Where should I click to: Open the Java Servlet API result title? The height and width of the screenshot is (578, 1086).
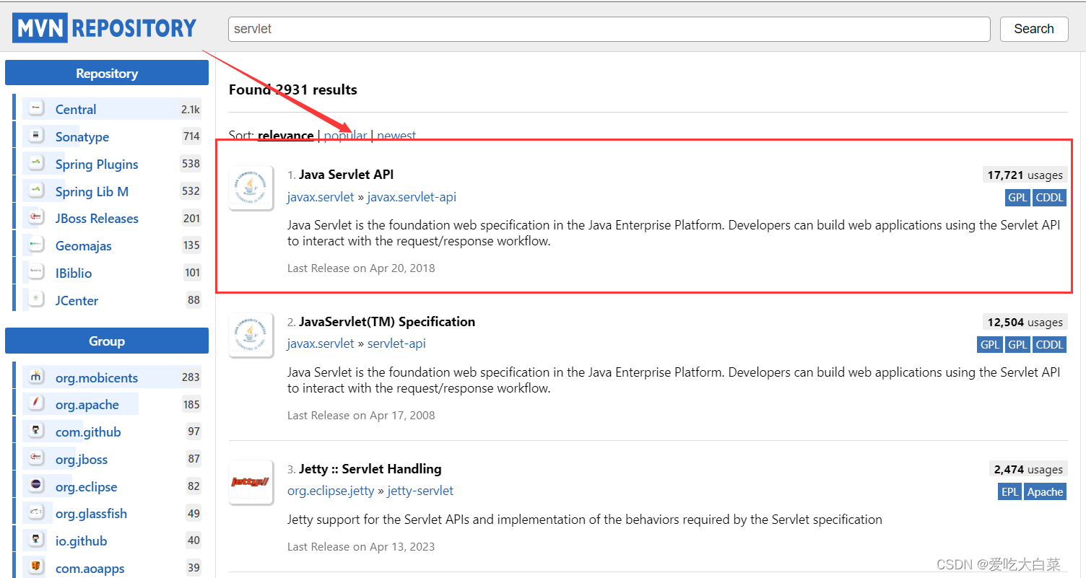pyautogui.click(x=346, y=174)
